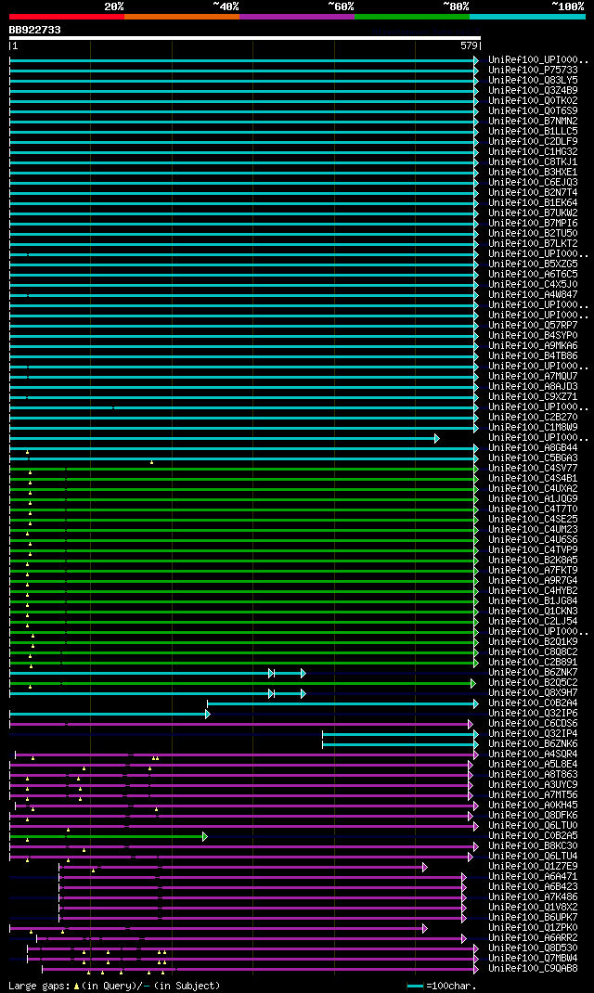The width and height of the screenshot is (594, 993).
Task: Open hit UniRef100_P75733
Action: (x=533, y=71)
